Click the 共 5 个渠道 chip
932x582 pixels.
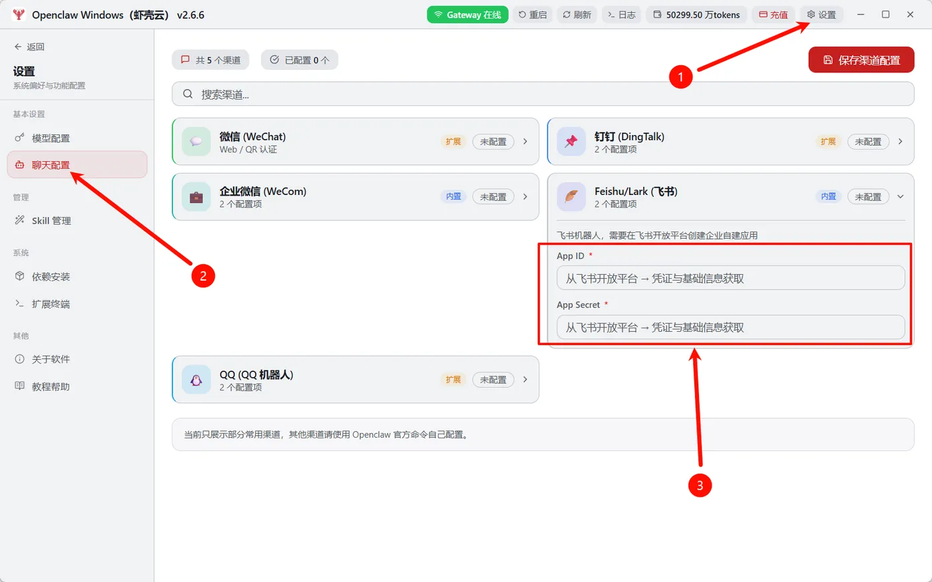(x=210, y=60)
